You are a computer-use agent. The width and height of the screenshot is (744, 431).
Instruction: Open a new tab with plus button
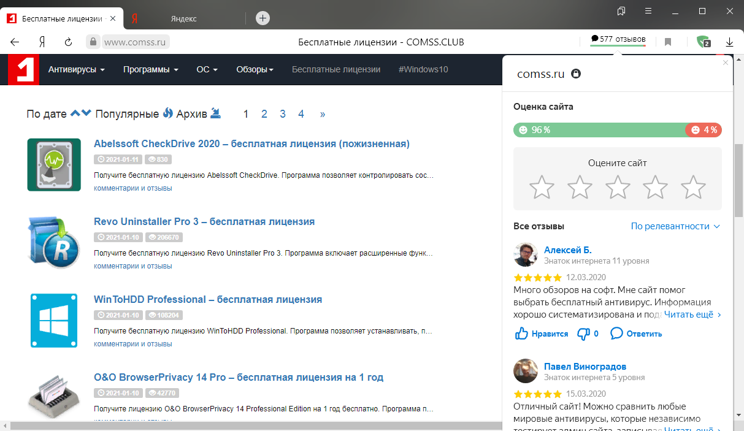point(263,18)
